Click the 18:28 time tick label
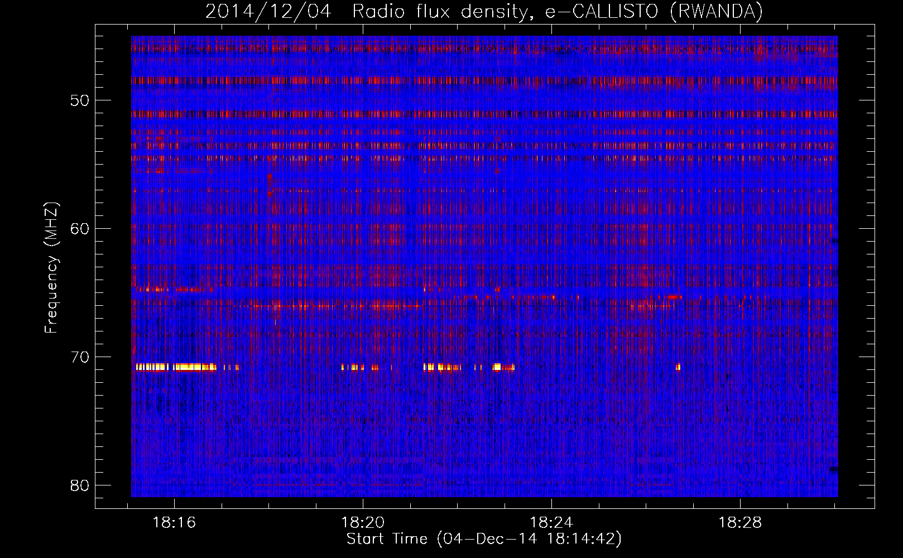The image size is (903, 558). tap(740, 523)
